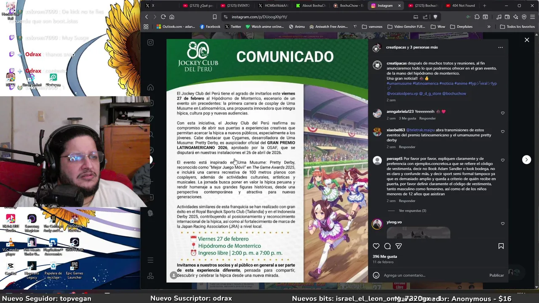
Task: Open the Epic Games Launcher desktop shortcut
Action: click(x=75, y=271)
